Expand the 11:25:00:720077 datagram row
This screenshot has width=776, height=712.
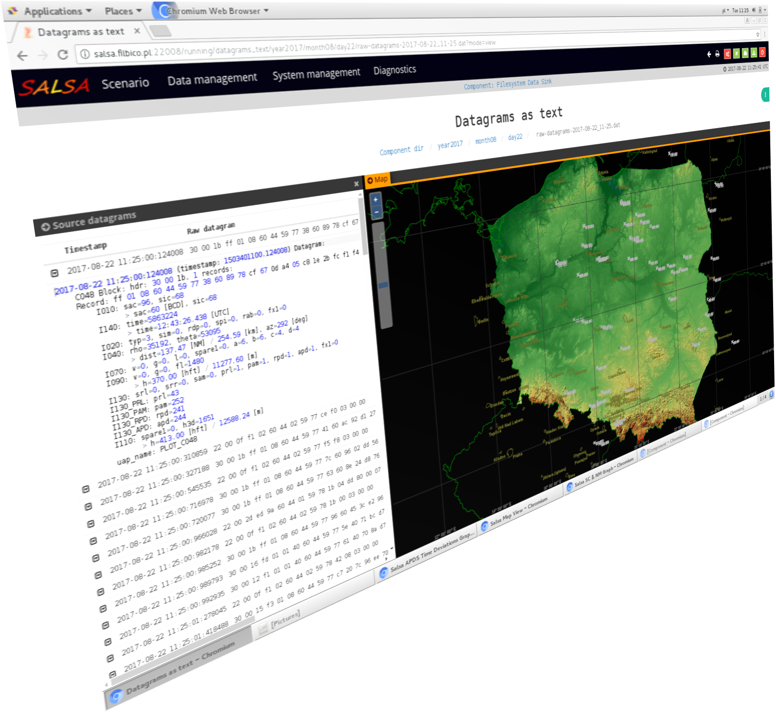[96, 558]
